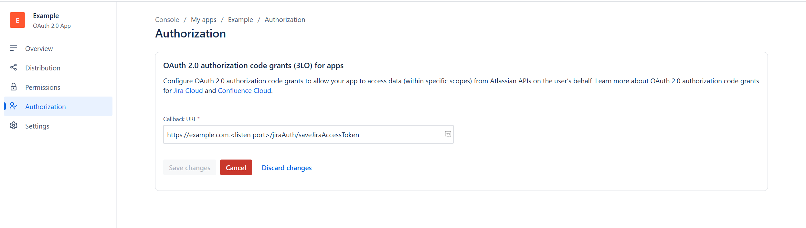Open the Permissions page
The image size is (806, 228).
tap(43, 88)
